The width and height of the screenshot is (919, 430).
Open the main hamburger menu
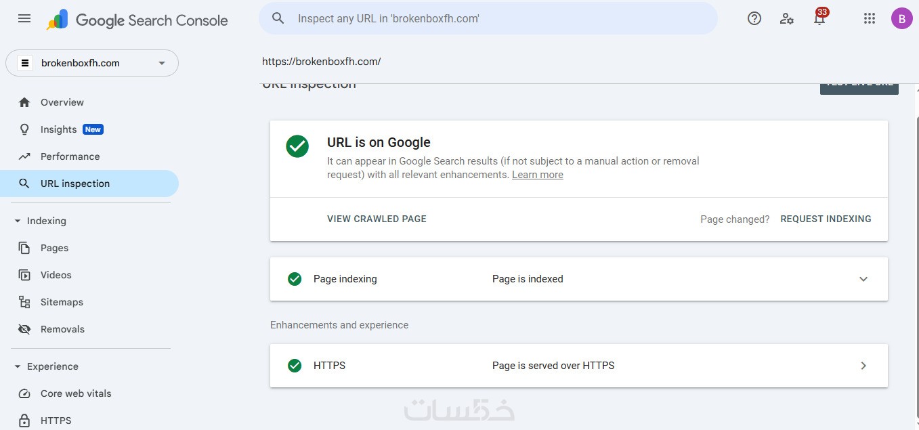tap(24, 19)
